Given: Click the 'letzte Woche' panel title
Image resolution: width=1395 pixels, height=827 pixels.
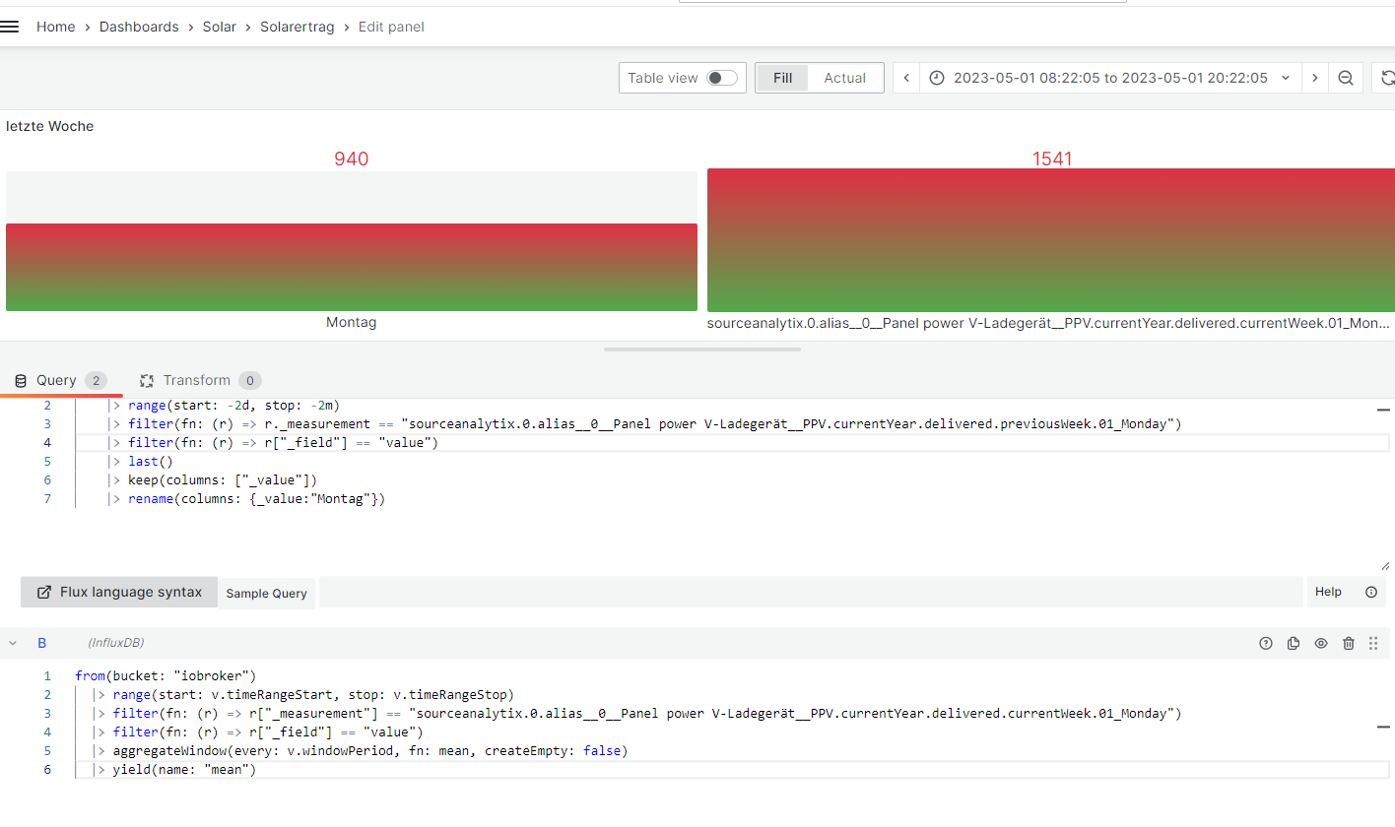Looking at the screenshot, I should [x=50, y=126].
